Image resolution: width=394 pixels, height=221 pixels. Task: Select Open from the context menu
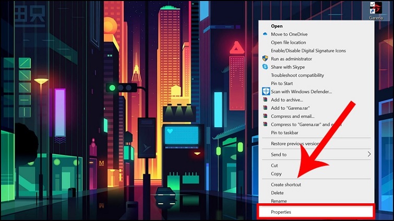[277, 26]
